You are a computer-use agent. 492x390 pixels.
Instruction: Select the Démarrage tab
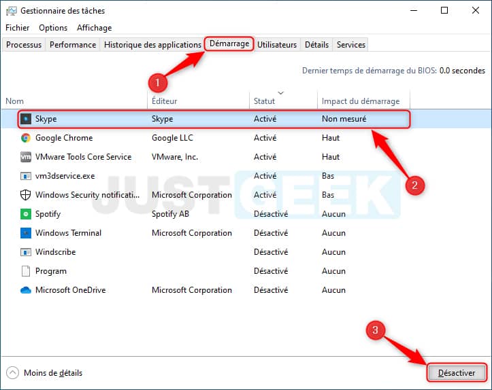(229, 43)
